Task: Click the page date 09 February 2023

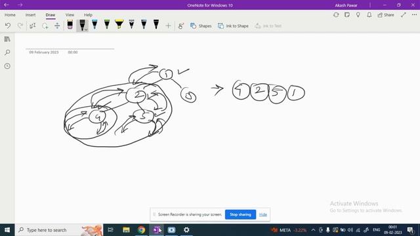Action: [44, 52]
